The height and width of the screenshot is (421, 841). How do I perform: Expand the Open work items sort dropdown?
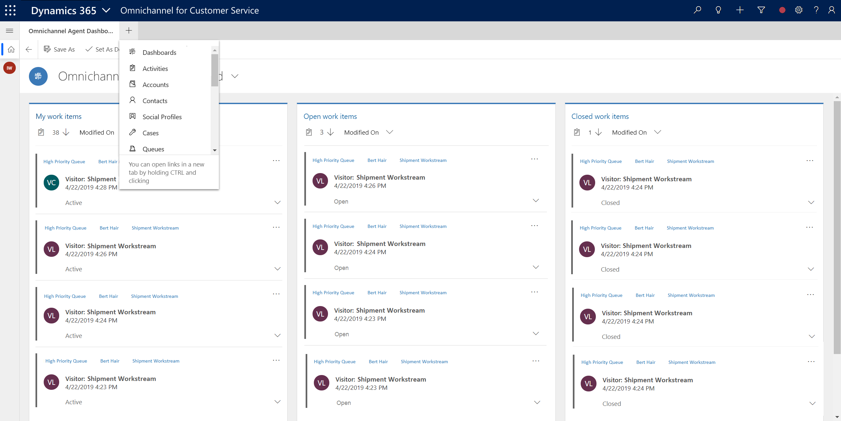point(390,133)
